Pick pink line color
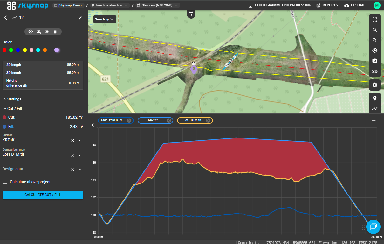384x244 pixels. coord(31,50)
